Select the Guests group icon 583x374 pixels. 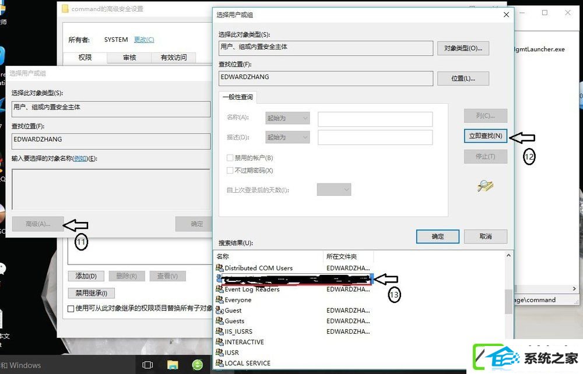point(219,320)
